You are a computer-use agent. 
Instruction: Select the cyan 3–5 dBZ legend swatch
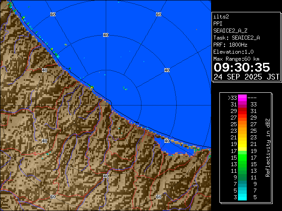pos(242,197)
